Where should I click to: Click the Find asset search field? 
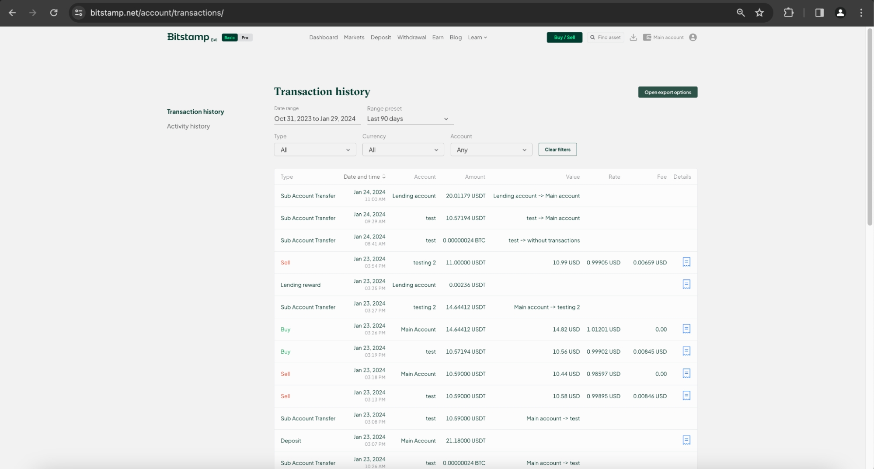(x=606, y=37)
